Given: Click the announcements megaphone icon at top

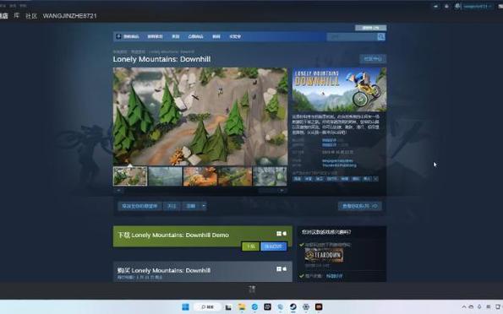Looking at the screenshot, I should (435, 6).
